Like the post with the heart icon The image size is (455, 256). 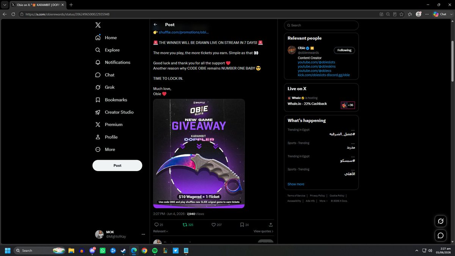coord(213,225)
